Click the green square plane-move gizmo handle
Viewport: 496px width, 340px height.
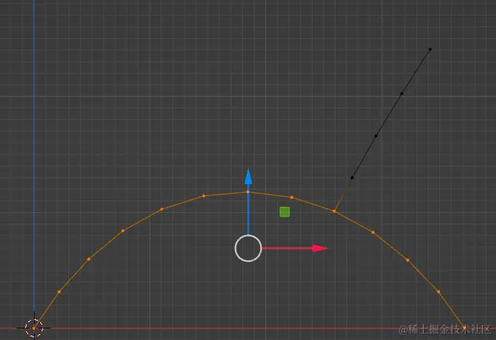[x=285, y=212]
